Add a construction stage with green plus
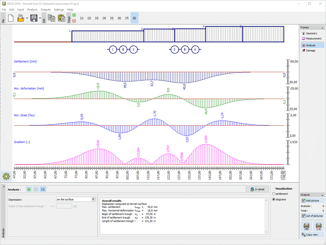326x245 pixels. pyautogui.click(x=74, y=15)
